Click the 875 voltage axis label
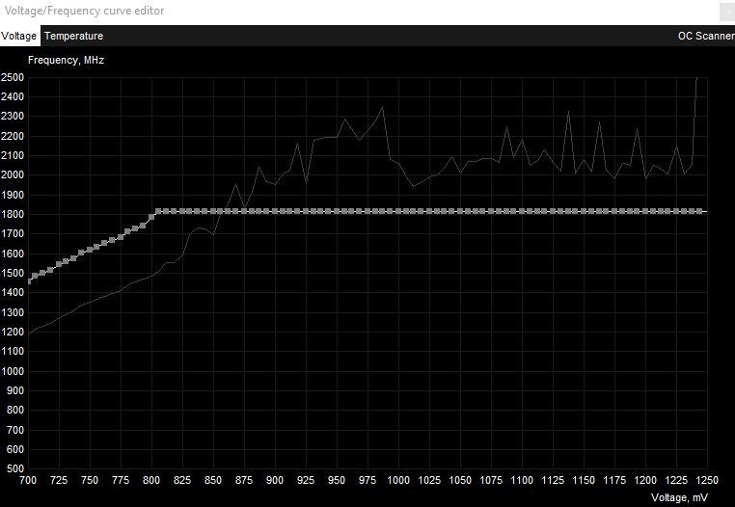Screen dimensions: 735x507 244,480
